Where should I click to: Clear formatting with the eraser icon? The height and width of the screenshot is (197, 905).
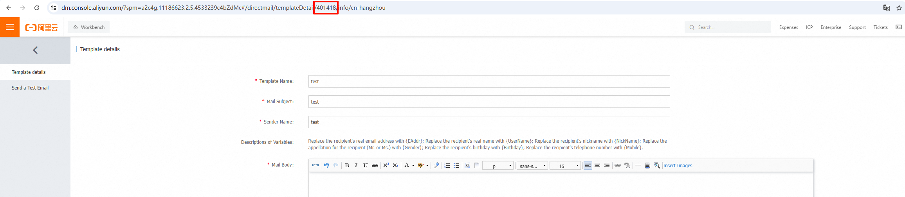point(436,165)
